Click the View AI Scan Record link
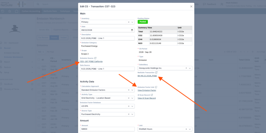The image size is (266, 133). 147,98
